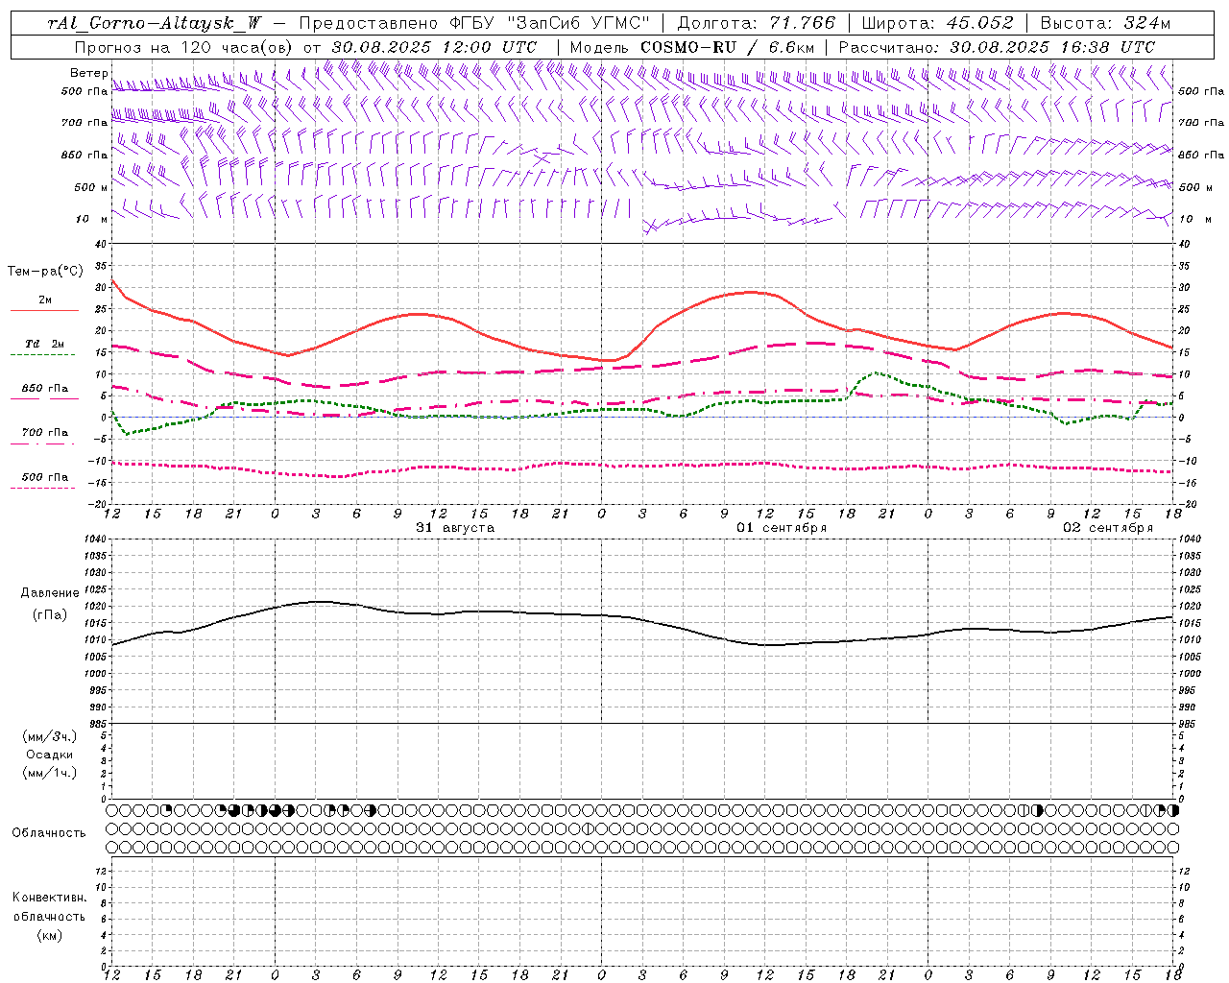
Task: Click the (мм/3ч.) precipitation unit label
Action: (x=50, y=737)
